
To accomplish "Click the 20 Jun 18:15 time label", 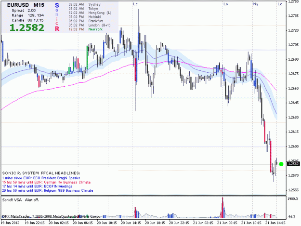I will point(155,223).
